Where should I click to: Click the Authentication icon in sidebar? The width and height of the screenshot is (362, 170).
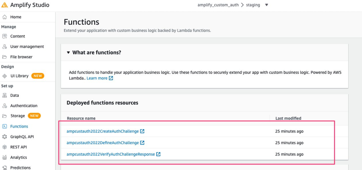click(x=4, y=106)
